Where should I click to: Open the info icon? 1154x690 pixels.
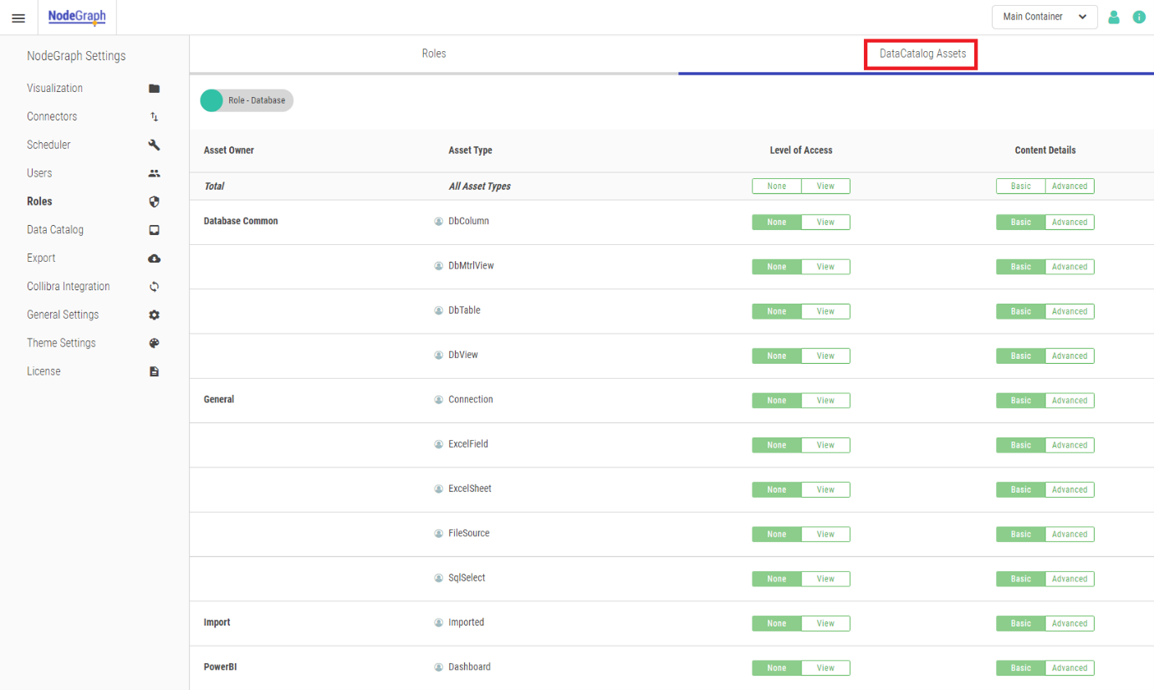tap(1139, 17)
